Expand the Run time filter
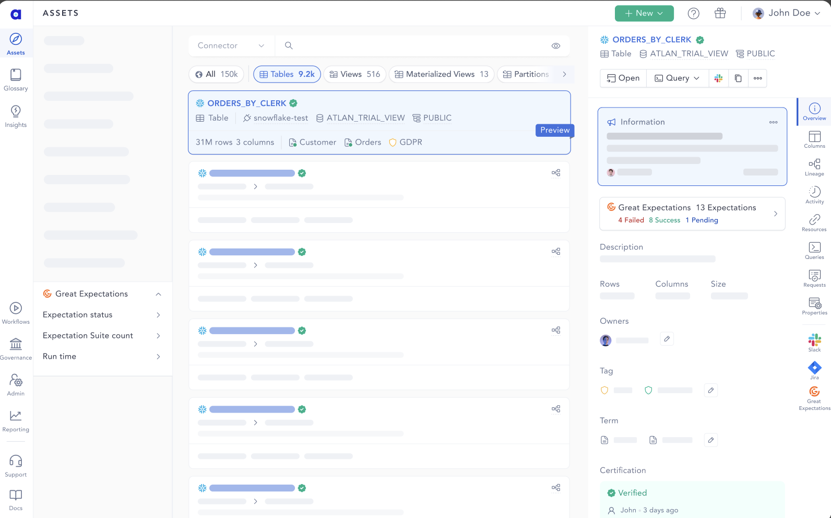Viewport: 831px width, 518px height. coord(103,357)
